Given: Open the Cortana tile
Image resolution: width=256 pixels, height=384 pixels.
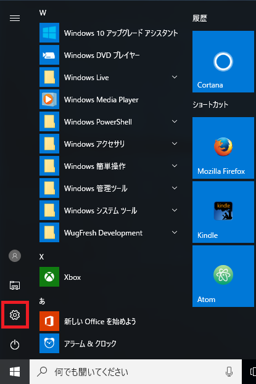Looking at the screenshot, I should tap(223, 62).
